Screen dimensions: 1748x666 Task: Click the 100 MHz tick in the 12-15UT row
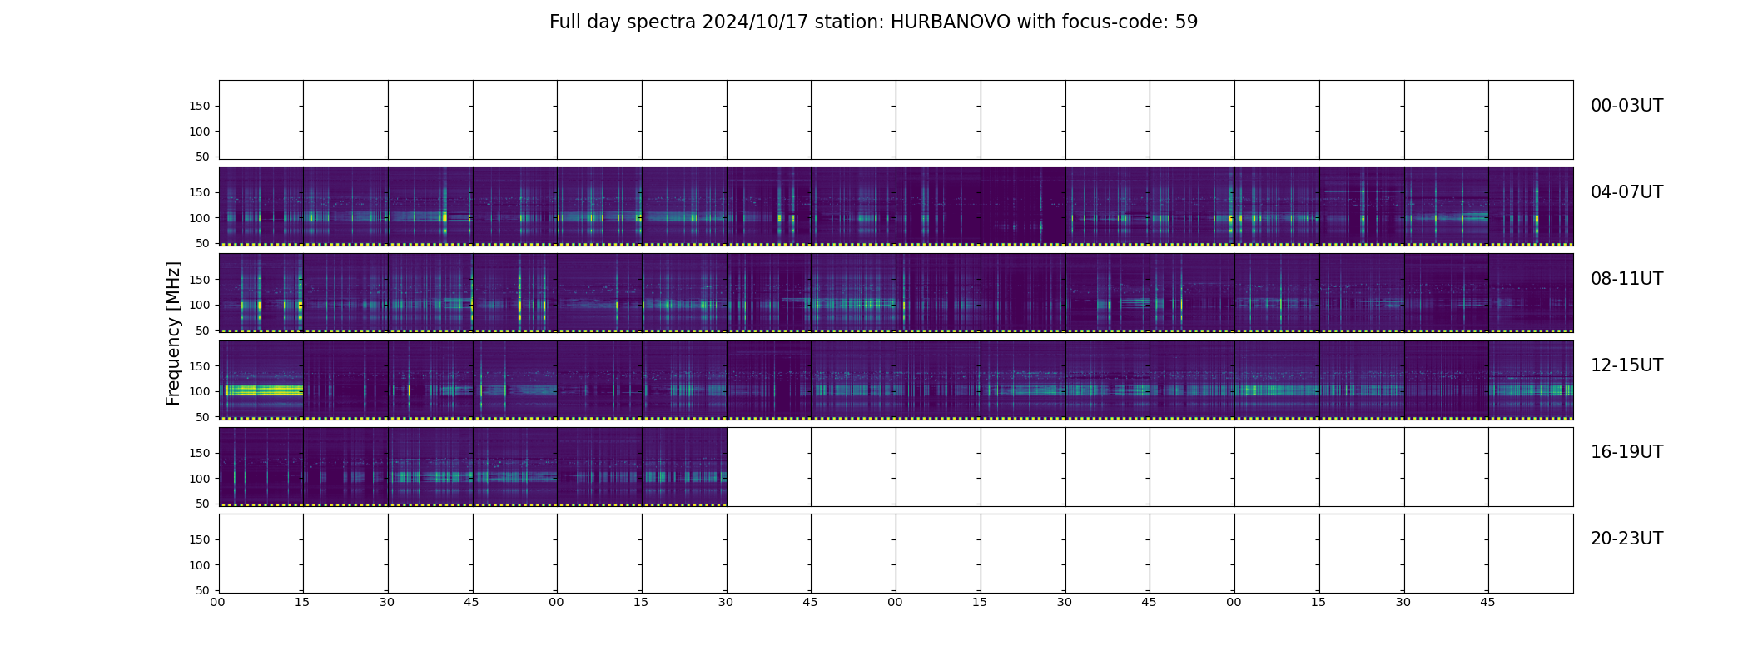click(x=200, y=391)
